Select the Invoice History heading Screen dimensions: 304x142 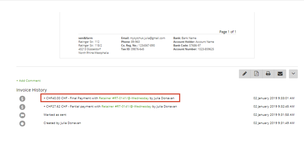32,90
